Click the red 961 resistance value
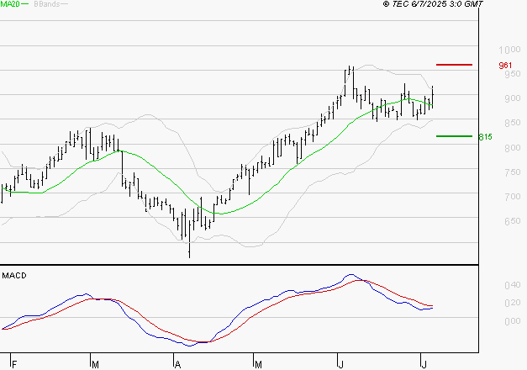527x370 pixels. point(505,66)
